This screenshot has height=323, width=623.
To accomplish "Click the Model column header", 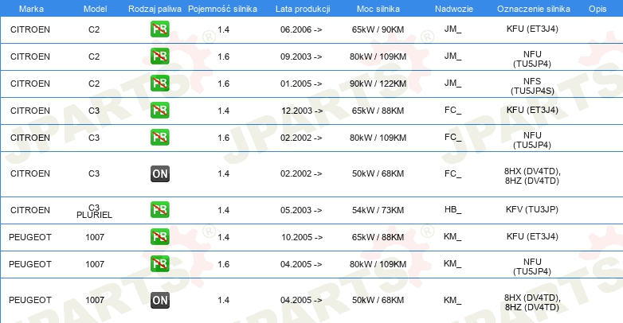I will pos(95,9).
